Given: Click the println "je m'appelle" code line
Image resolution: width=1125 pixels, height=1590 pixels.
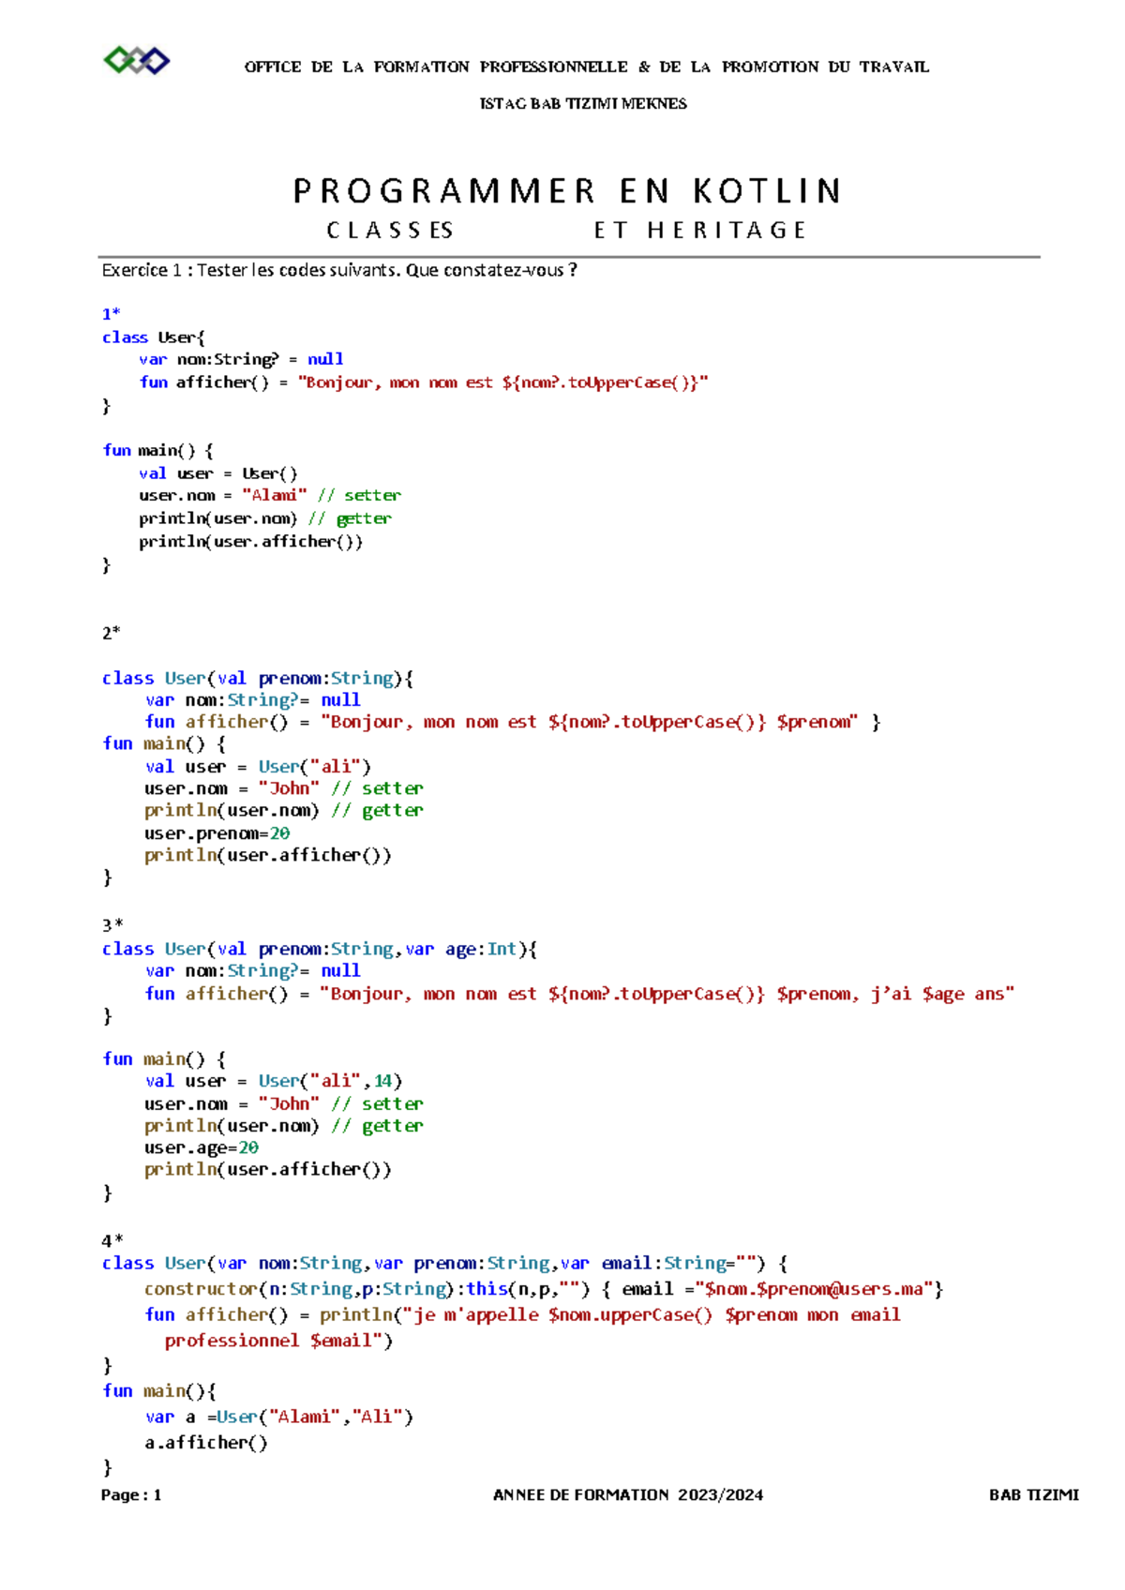Looking at the screenshot, I should coord(522,1314).
